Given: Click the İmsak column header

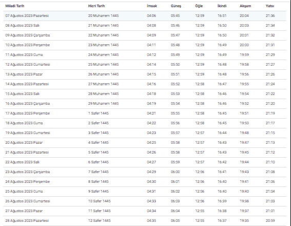Looking at the screenshot, I should coord(152,6).
